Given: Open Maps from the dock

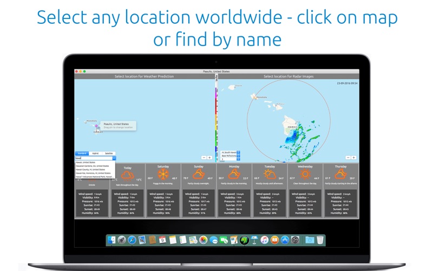Looking at the screenshot, I should point(193,240).
